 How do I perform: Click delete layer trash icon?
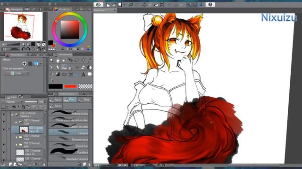coord(44,164)
